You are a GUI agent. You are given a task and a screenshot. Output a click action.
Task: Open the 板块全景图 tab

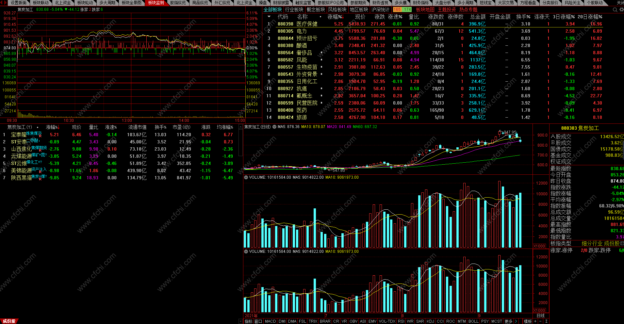(132, 3)
